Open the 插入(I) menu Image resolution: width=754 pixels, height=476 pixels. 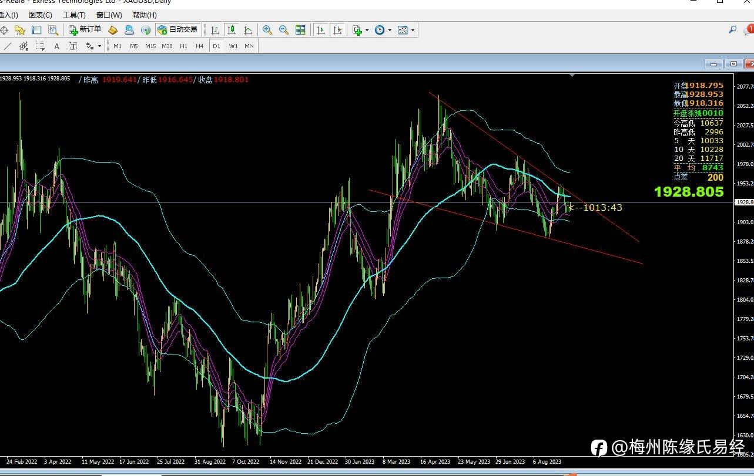click(x=8, y=15)
